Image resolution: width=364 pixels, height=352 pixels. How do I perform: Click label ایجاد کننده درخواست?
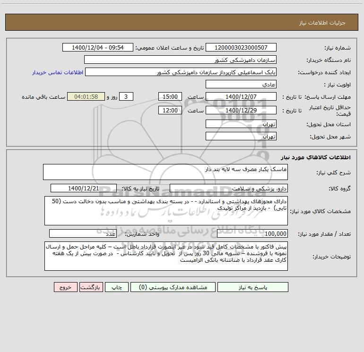coord(324,73)
